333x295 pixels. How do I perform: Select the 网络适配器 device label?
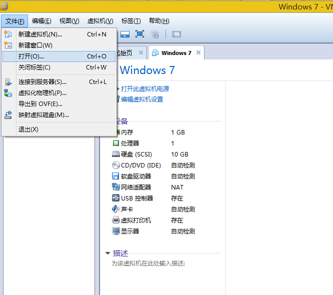coord(136,187)
